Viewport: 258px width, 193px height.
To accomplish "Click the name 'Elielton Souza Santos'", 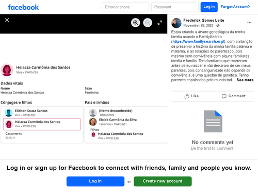I will [31, 111].
